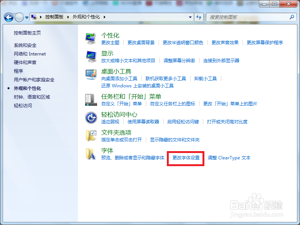
Task: Click the Personalization monitor icon
Action: 91,39
